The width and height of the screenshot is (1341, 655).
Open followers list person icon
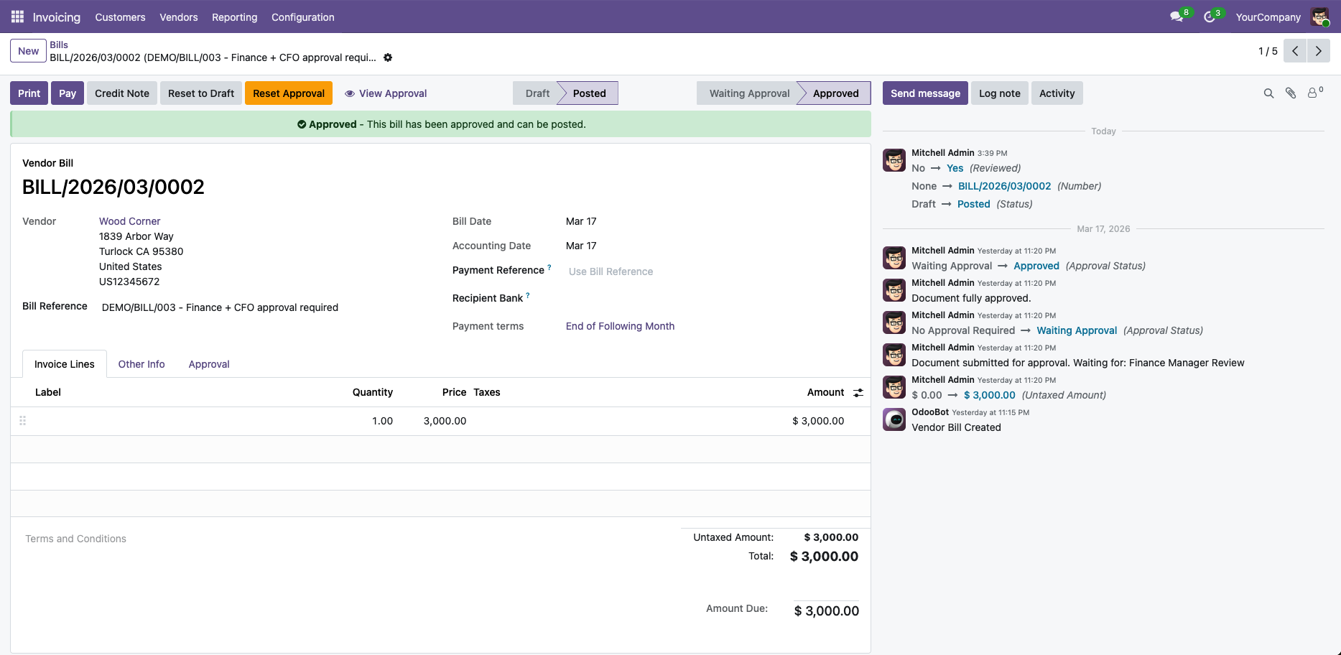pos(1313,93)
